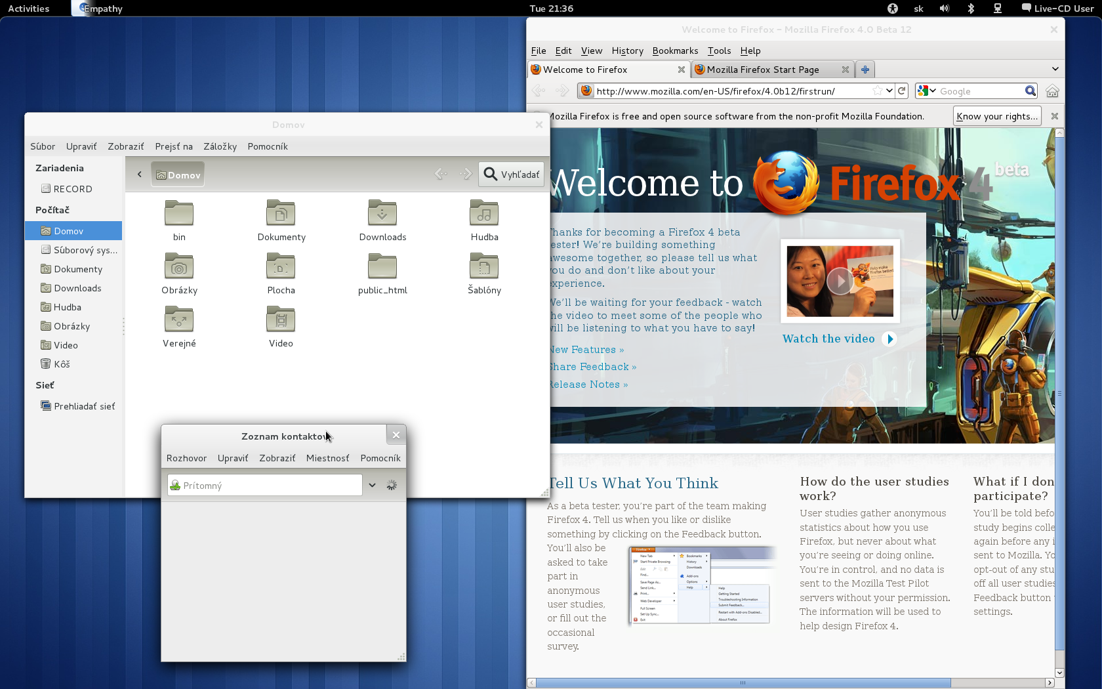Open a new Firefox tab

coord(865,70)
